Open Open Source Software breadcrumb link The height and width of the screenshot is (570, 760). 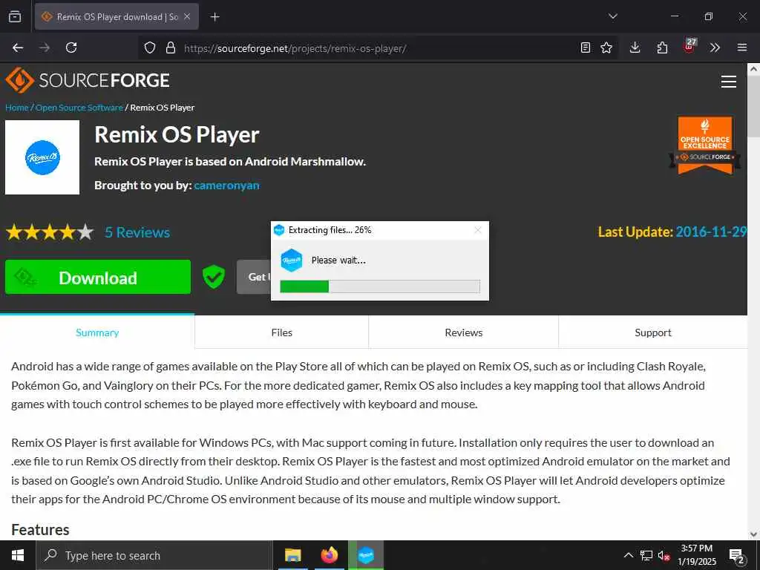pyautogui.click(x=79, y=108)
